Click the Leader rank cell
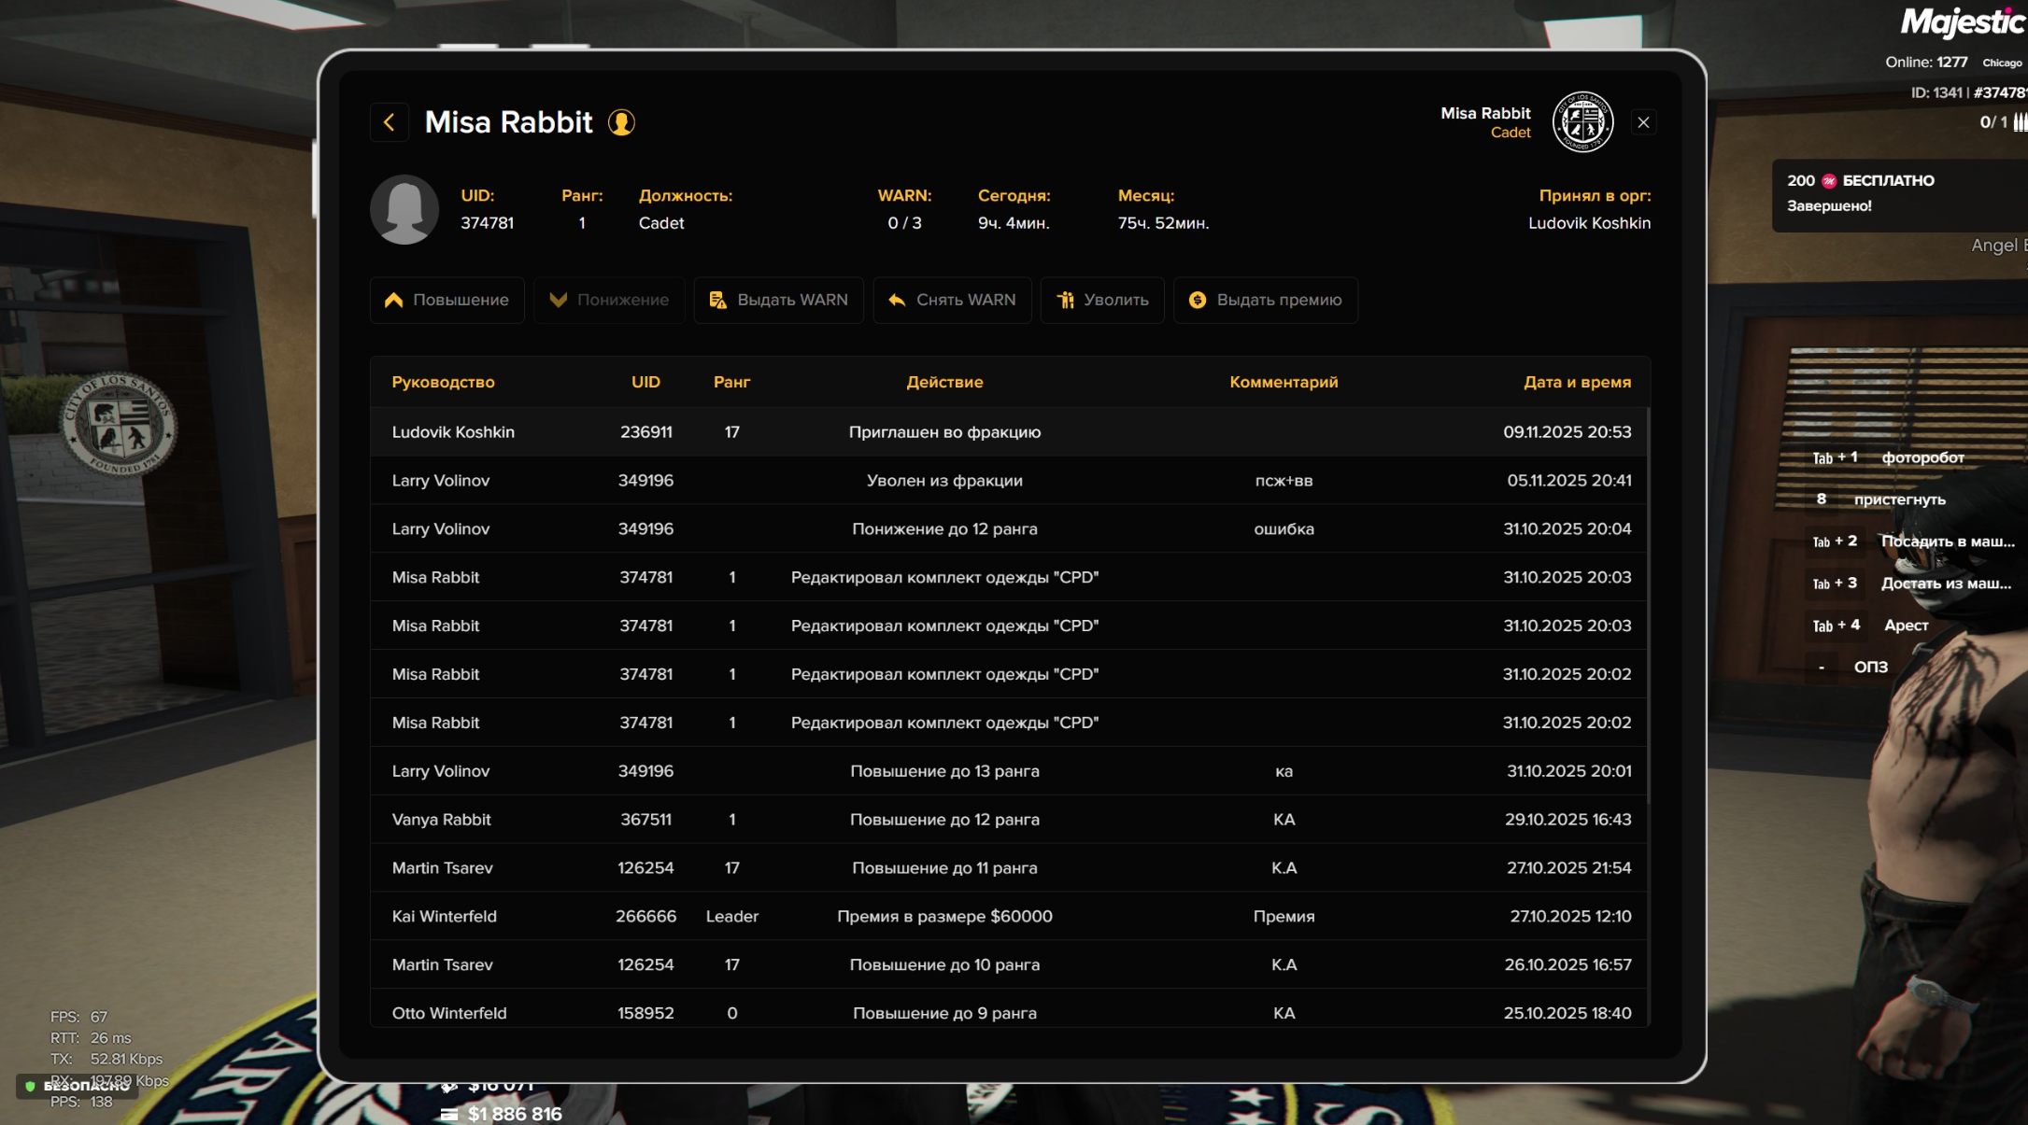The height and width of the screenshot is (1125, 2028). point(732,917)
